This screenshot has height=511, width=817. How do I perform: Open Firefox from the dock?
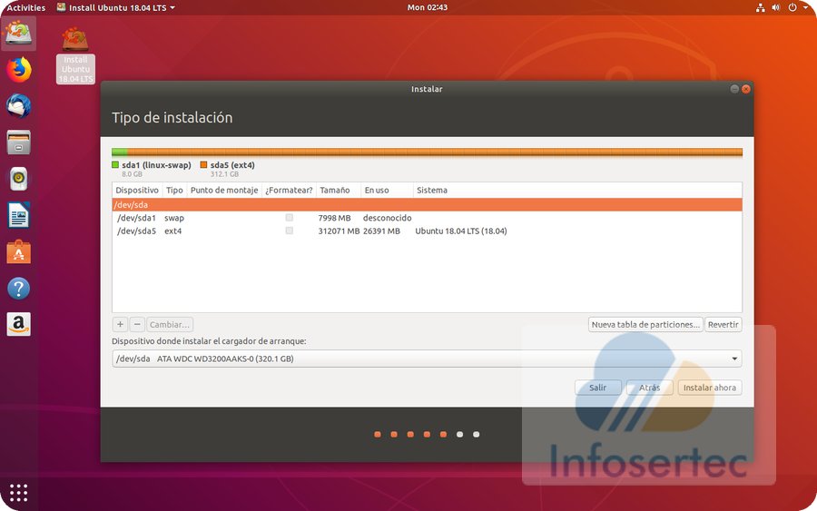(19, 70)
